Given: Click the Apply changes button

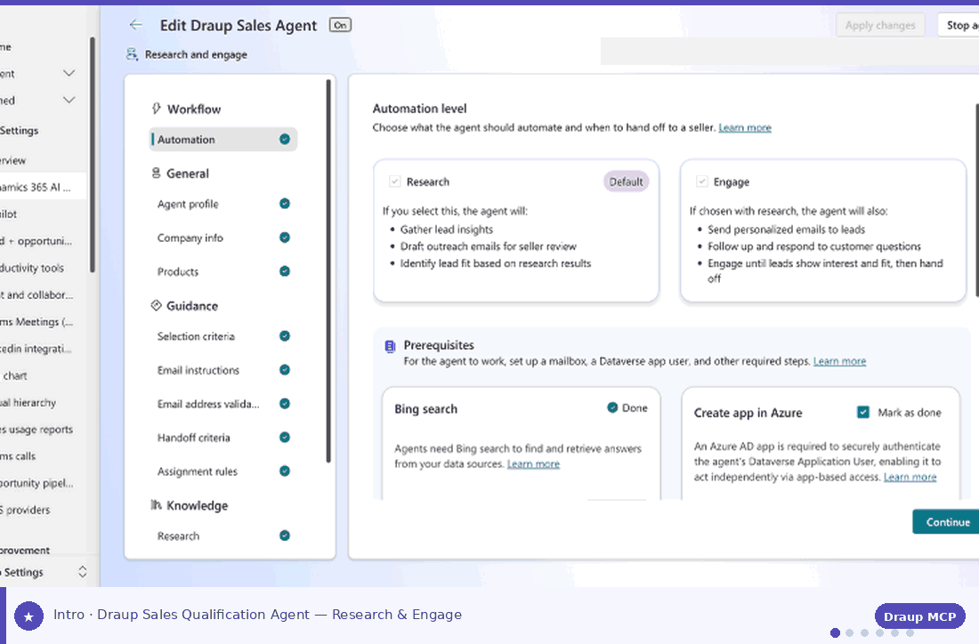Looking at the screenshot, I should point(879,25).
